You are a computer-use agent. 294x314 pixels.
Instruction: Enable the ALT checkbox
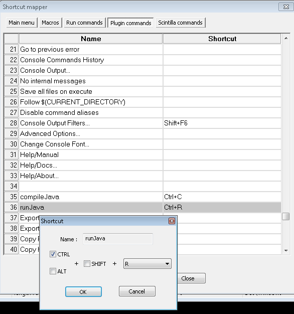point(53,271)
